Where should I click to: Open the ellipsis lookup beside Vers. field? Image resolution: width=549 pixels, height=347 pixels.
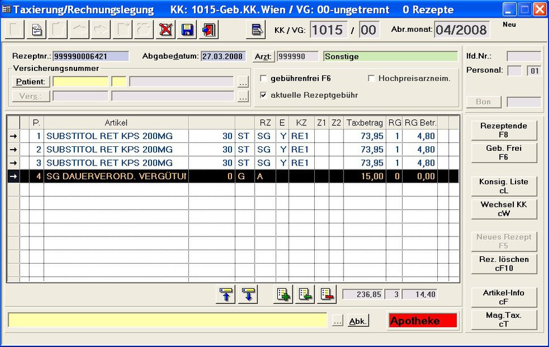(243, 96)
